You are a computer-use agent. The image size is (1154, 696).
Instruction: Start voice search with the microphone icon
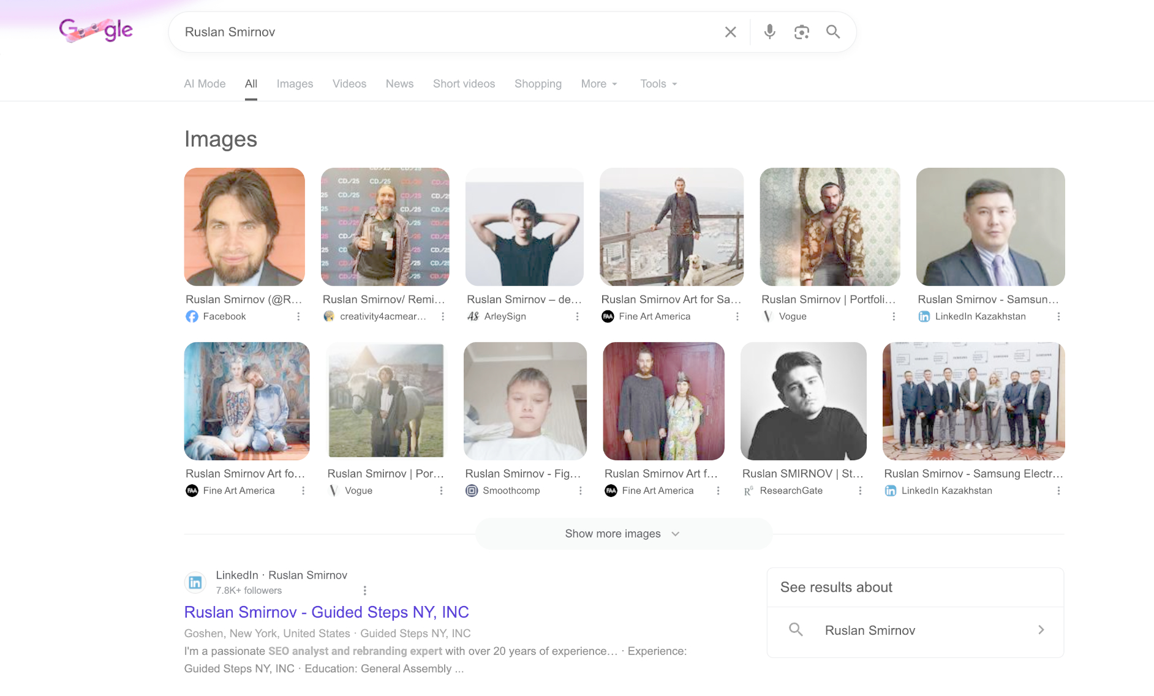coord(770,32)
